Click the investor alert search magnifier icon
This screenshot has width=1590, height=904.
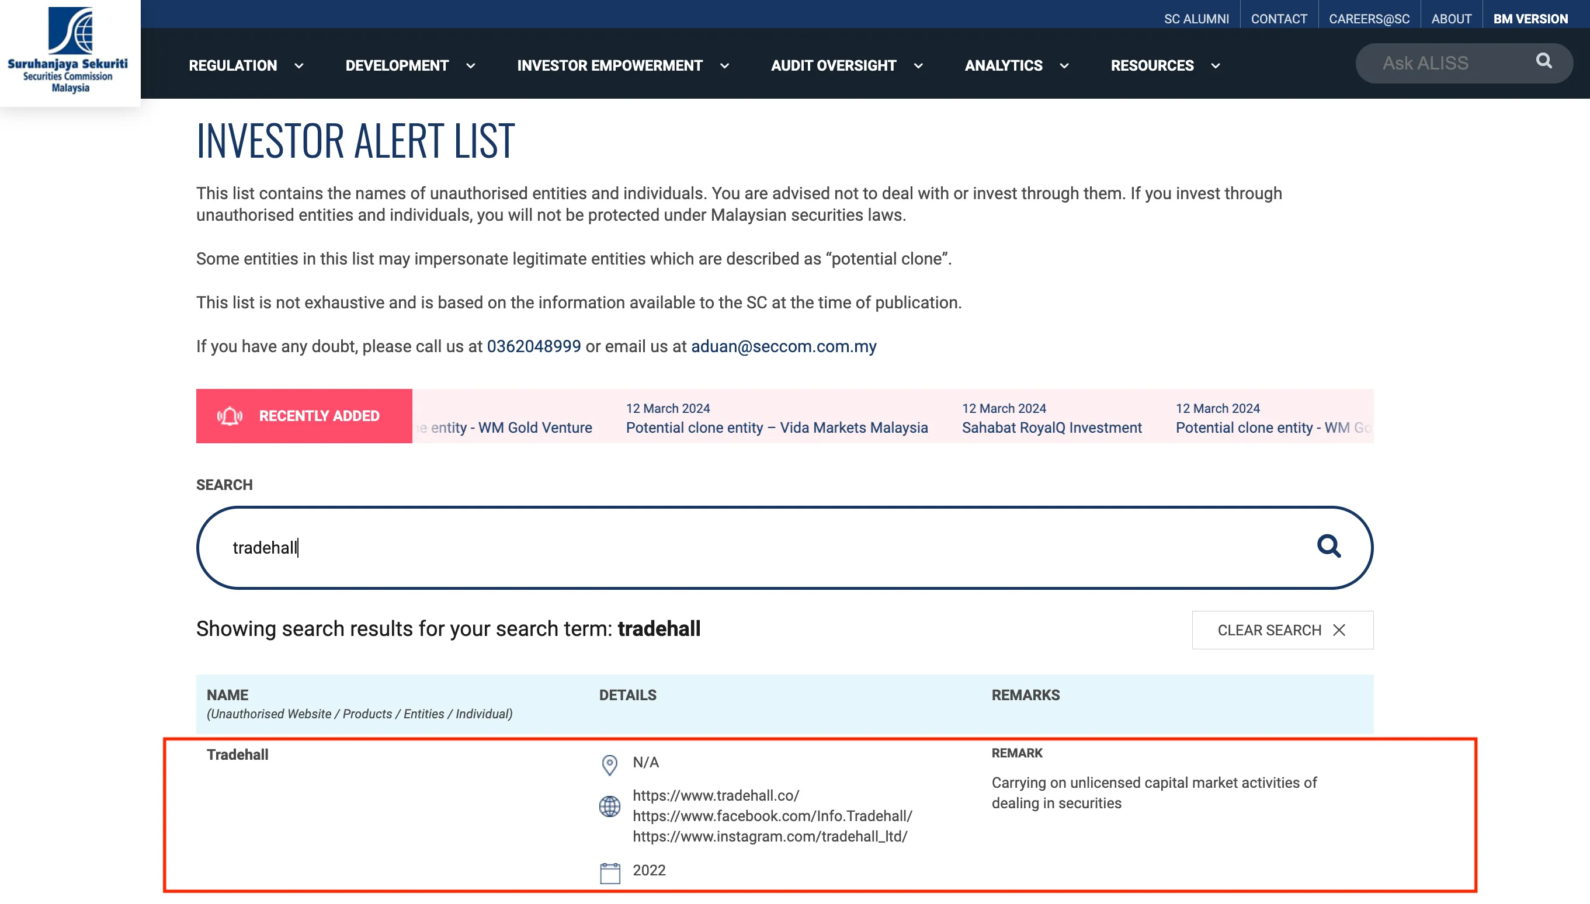tap(1329, 547)
